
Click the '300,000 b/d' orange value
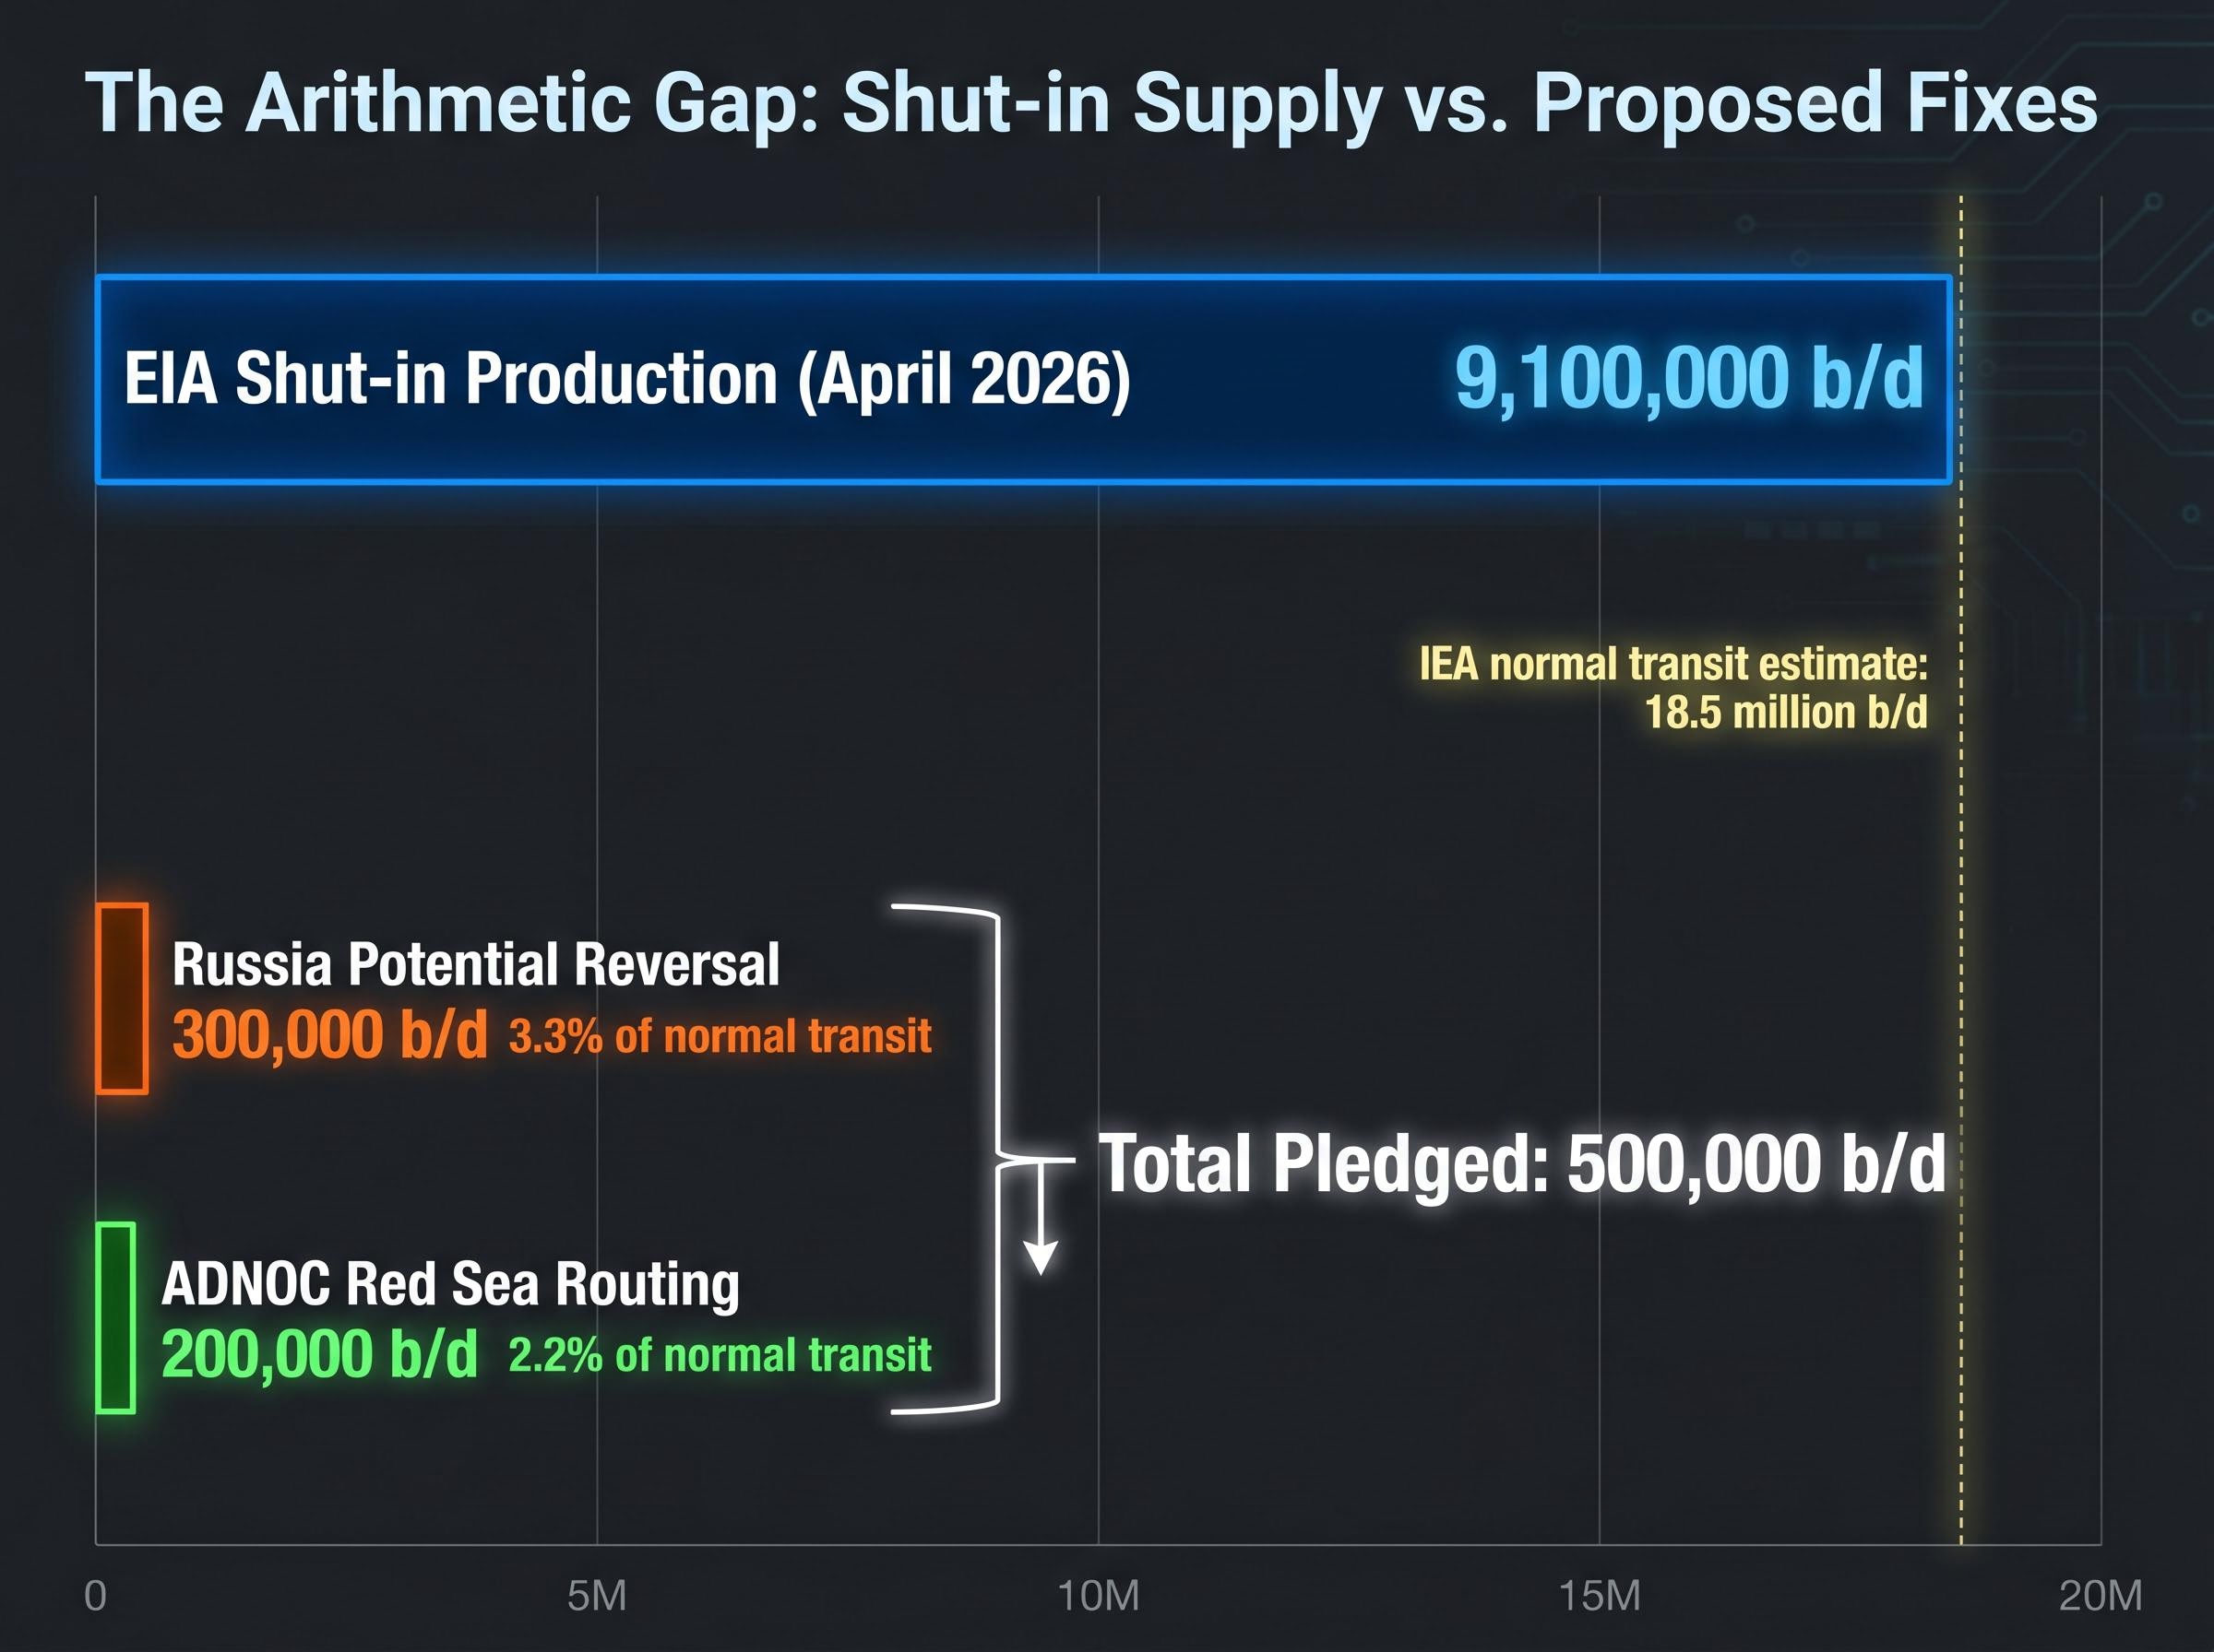click(x=330, y=1035)
